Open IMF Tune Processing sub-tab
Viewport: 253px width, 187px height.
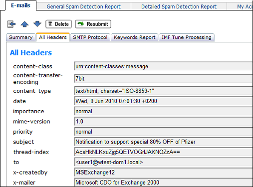(187, 37)
